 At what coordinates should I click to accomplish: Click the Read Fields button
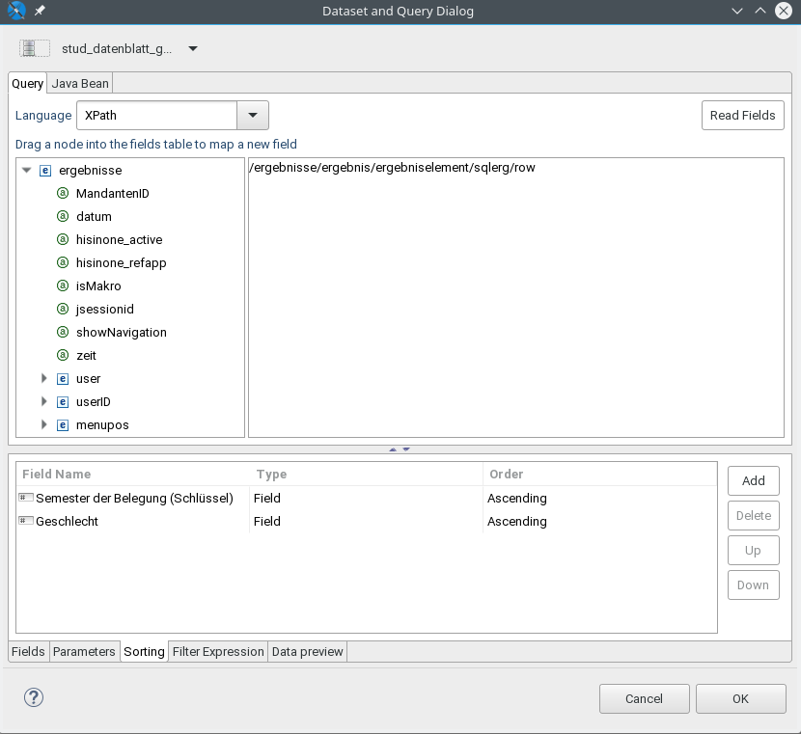tap(742, 116)
